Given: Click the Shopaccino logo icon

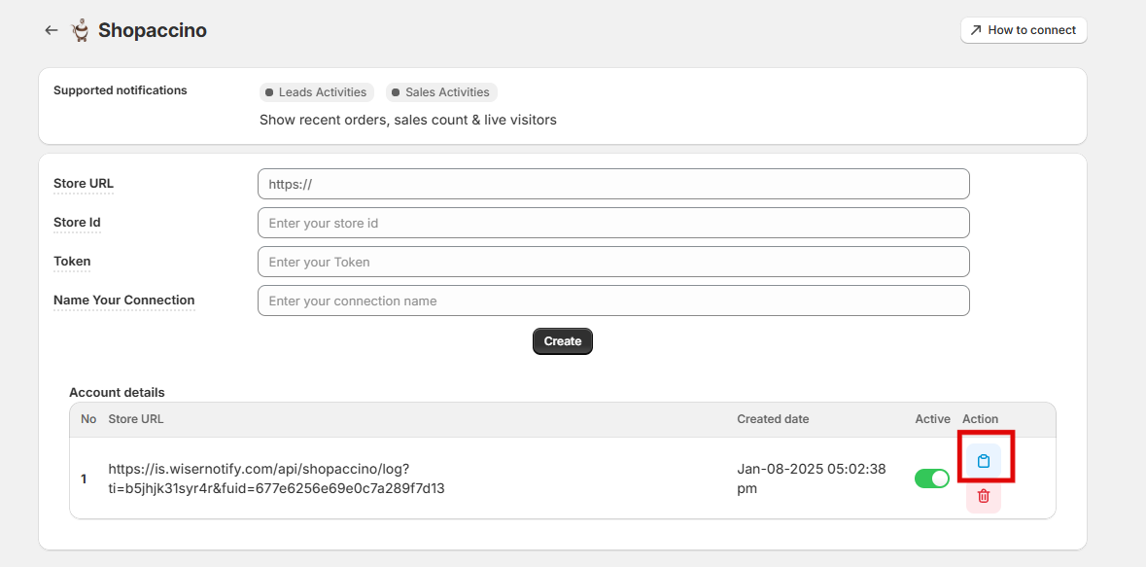Looking at the screenshot, I should click(80, 30).
